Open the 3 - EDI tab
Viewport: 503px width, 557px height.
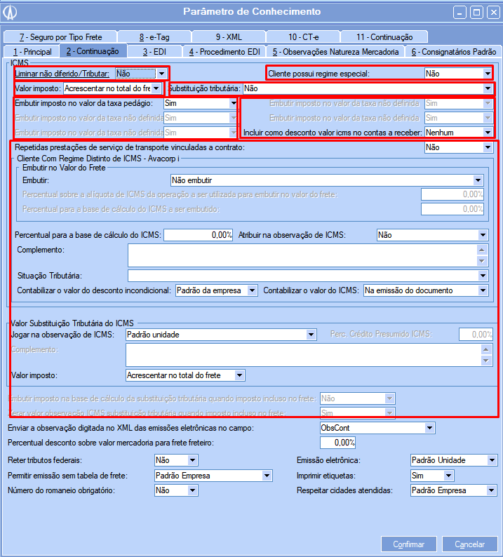(155, 51)
